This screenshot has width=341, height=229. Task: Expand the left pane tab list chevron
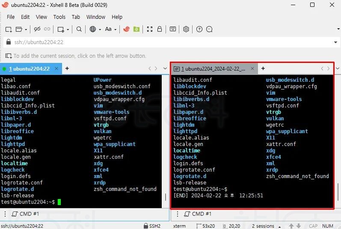point(165,68)
